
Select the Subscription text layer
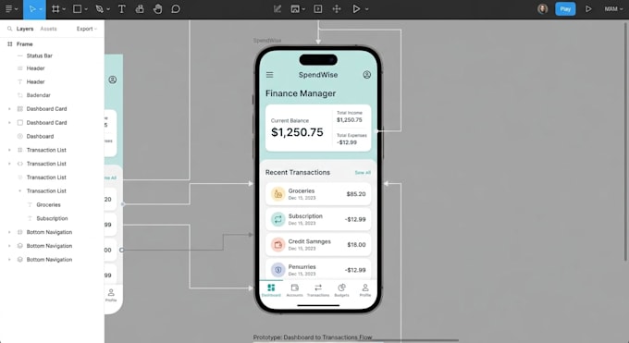click(x=52, y=218)
